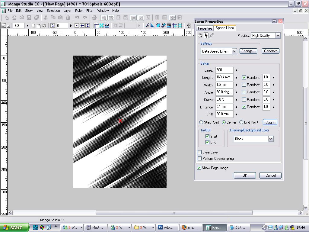Click the Paste clipboard icon
309x232 pixels.
pyautogui.click(x=60, y=18)
